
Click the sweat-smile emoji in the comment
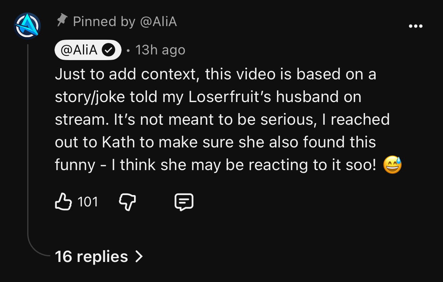pyautogui.click(x=392, y=165)
